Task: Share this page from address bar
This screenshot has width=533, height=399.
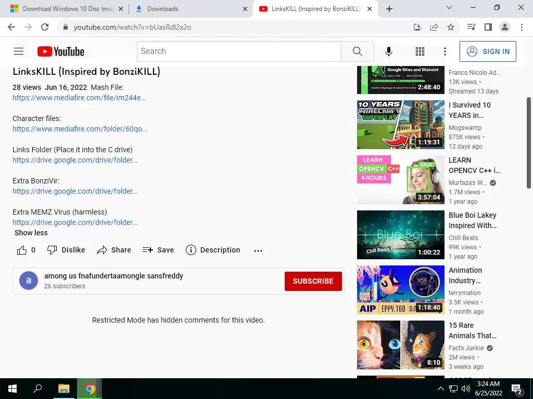Action: (434, 27)
